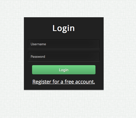Viewport: 136px width, 118px height.
Task: Activate the field below the Login title
Action: [x=64, y=44]
